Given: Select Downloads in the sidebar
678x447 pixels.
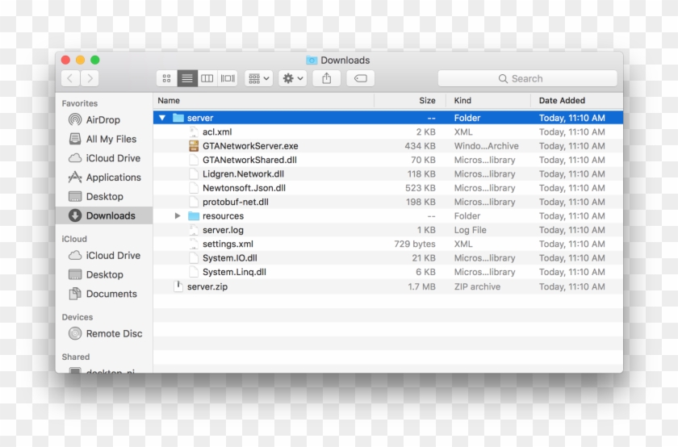Looking at the screenshot, I should 104,215.
